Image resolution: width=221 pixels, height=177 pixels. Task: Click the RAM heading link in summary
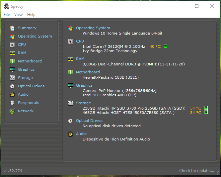(80, 59)
